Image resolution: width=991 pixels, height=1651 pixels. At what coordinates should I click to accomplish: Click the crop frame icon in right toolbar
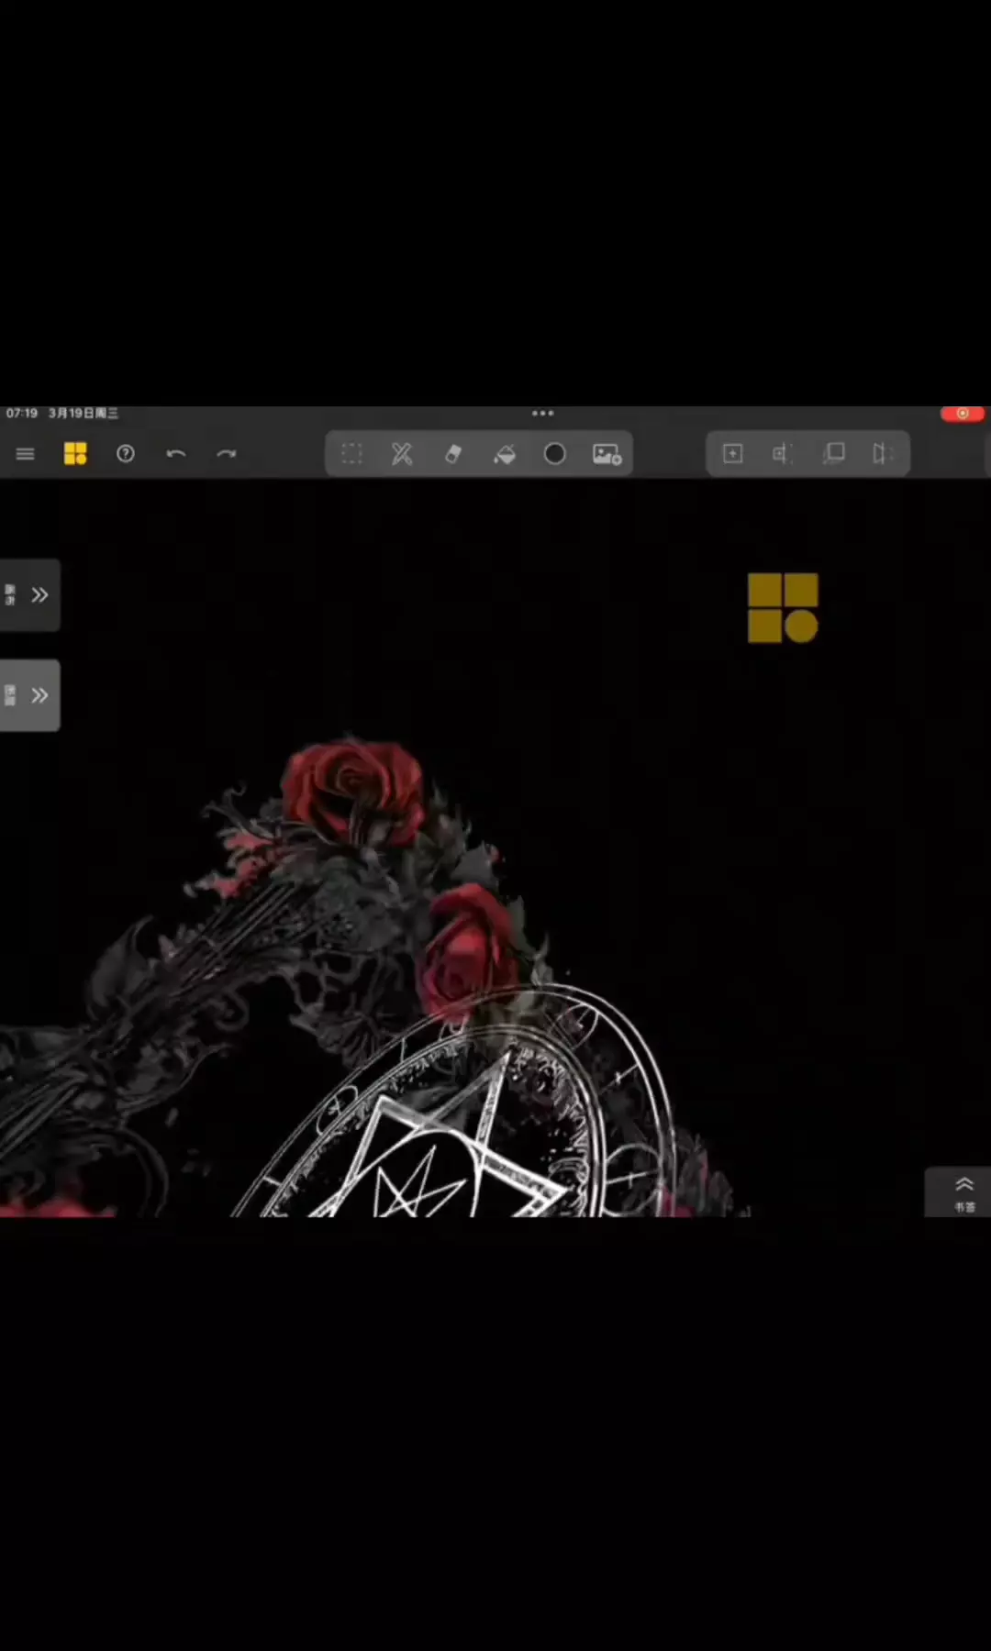[782, 454]
